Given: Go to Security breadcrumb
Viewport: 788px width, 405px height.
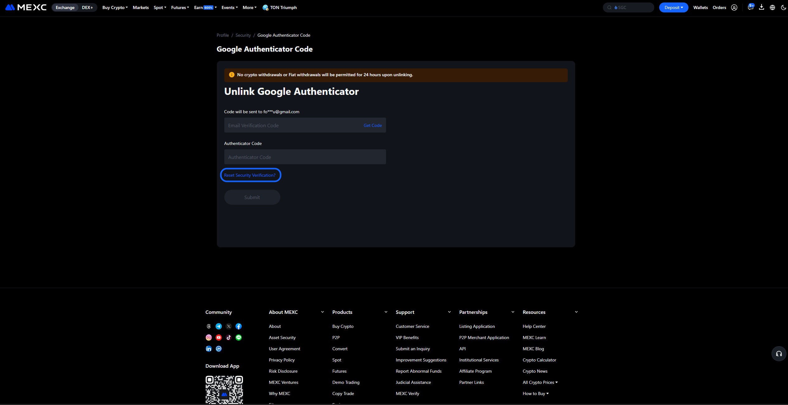Looking at the screenshot, I should (x=243, y=35).
